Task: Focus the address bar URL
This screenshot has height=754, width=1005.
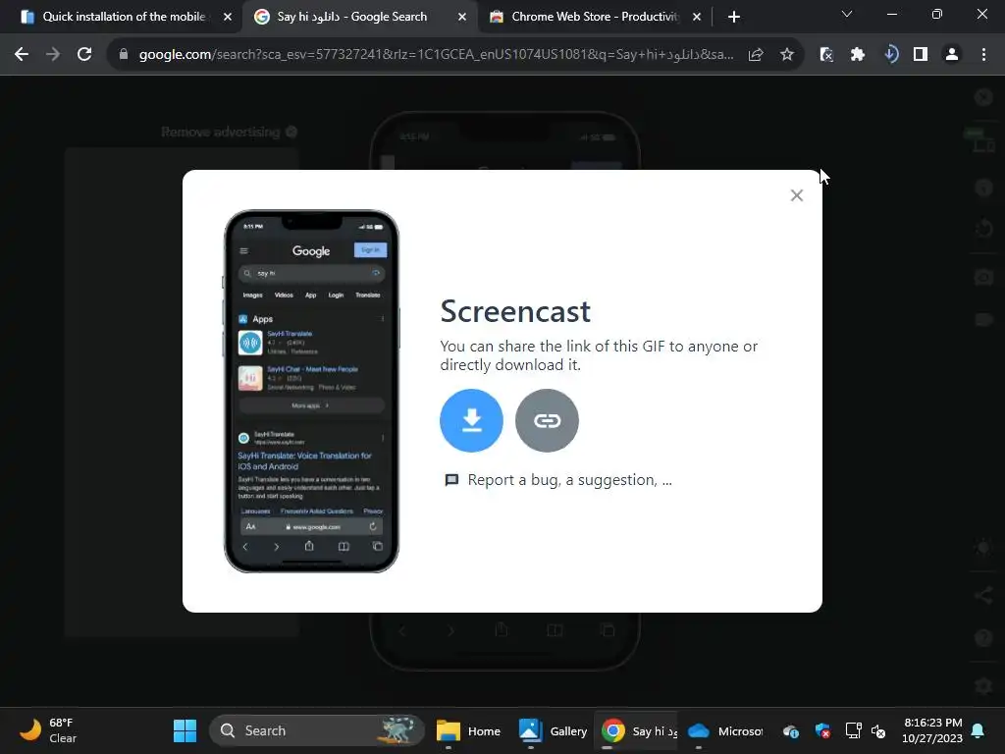Action: (436, 55)
